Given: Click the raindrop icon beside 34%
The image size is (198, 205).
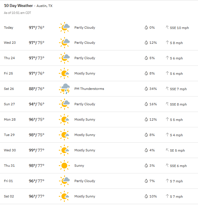Looking at the screenshot, I should tap(146, 89).
